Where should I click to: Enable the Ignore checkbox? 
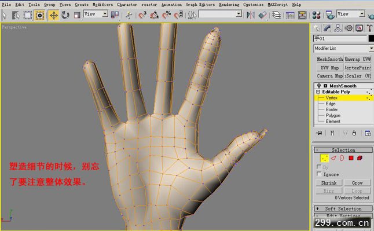pyautogui.click(x=318, y=174)
